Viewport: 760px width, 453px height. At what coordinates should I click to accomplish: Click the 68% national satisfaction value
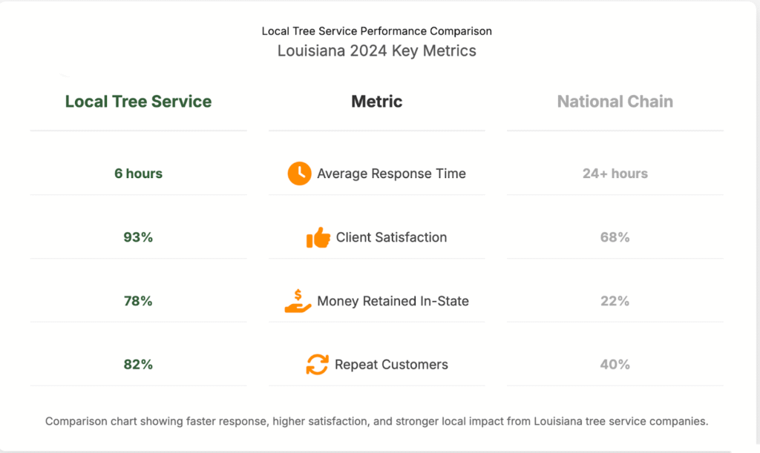click(x=615, y=237)
